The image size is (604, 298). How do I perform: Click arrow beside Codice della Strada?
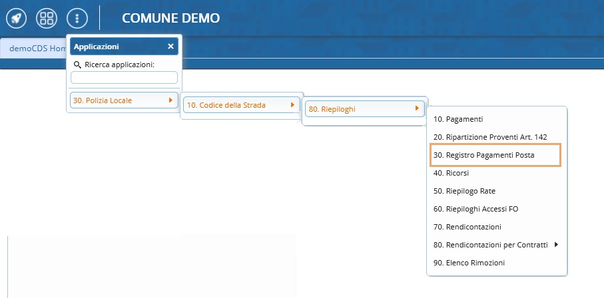coord(292,105)
